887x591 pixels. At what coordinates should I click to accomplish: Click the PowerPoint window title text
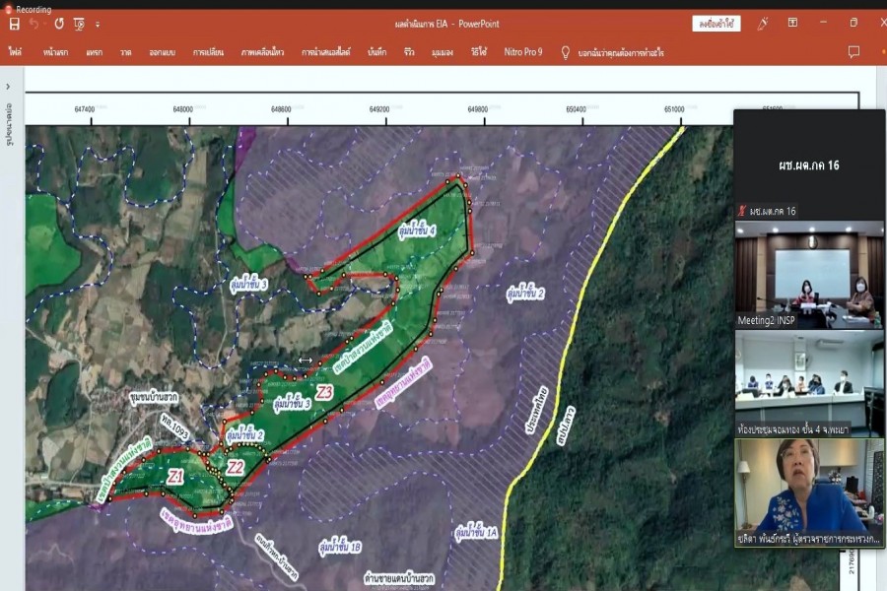point(446,24)
